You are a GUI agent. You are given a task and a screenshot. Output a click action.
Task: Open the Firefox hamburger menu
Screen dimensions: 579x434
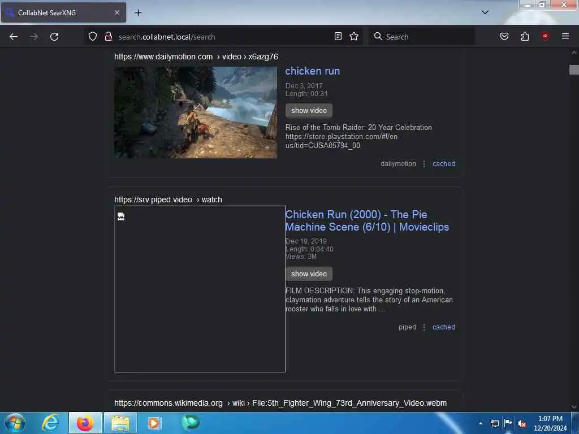coord(565,36)
